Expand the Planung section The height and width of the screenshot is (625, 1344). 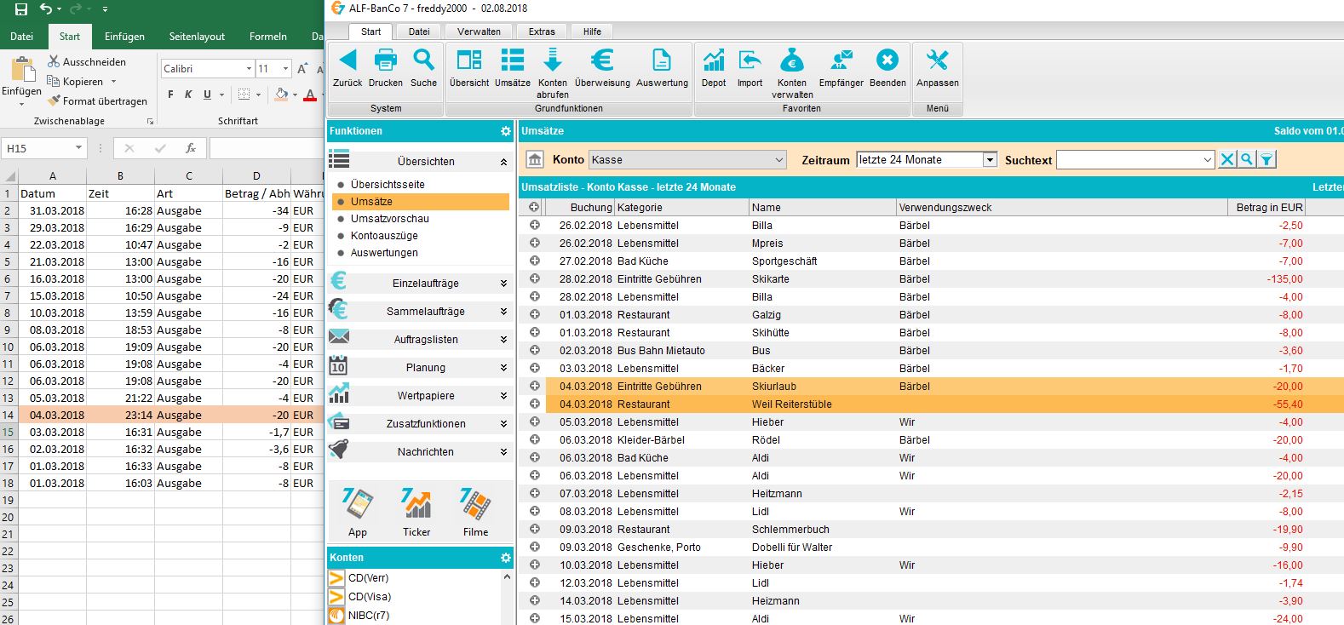coord(503,368)
